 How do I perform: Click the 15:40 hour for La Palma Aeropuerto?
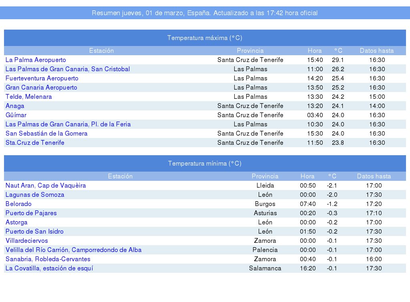pos(315,60)
